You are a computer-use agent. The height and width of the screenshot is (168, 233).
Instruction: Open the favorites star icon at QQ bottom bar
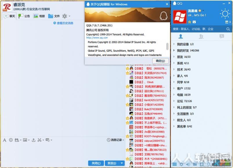[202, 164]
